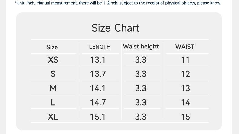Click the "WAIST" column header
239x134 pixels.
click(x=185, y=47)
